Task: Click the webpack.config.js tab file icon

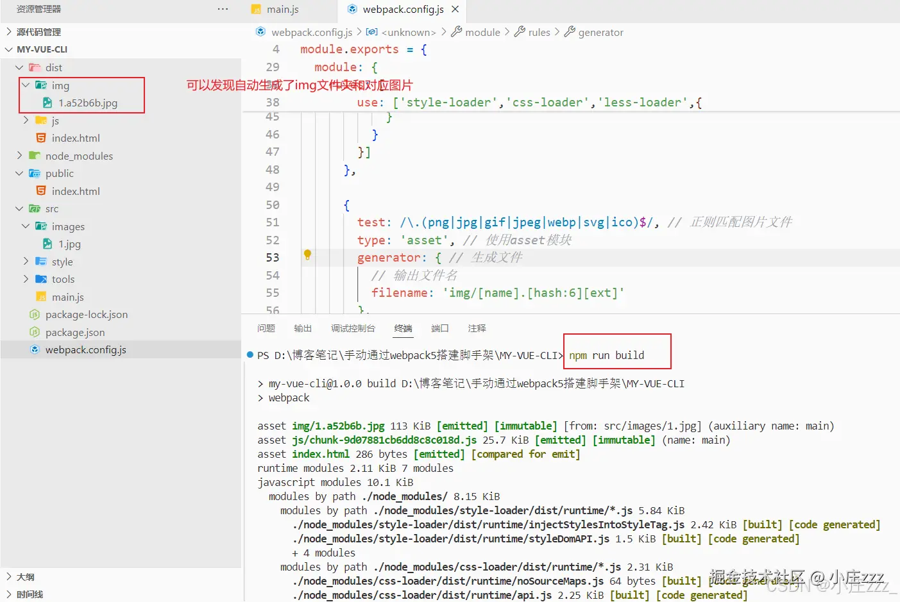Action: [352, 9]
